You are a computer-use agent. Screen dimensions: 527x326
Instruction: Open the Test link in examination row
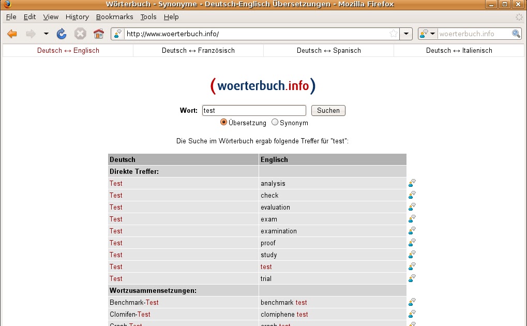pos(116,231)
